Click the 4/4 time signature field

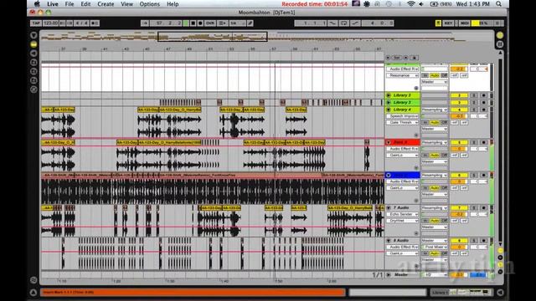point(81,23)
